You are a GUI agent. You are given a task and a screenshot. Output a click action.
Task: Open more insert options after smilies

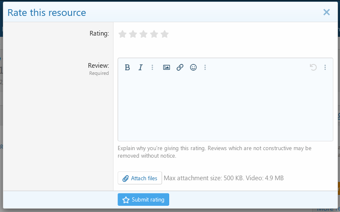[205, 67]
